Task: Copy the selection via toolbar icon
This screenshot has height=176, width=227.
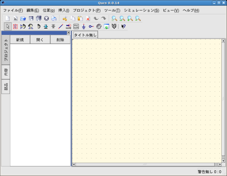Action: click(x=73, y=19)
